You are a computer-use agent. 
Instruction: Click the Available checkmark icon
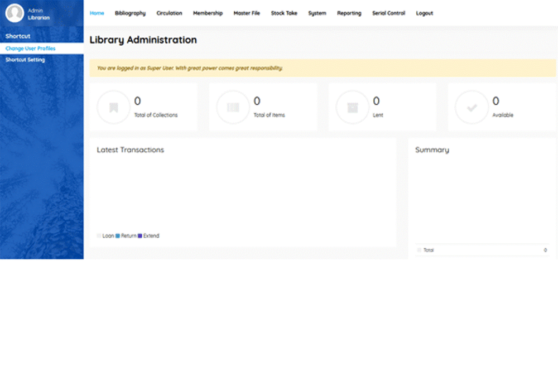472,107
